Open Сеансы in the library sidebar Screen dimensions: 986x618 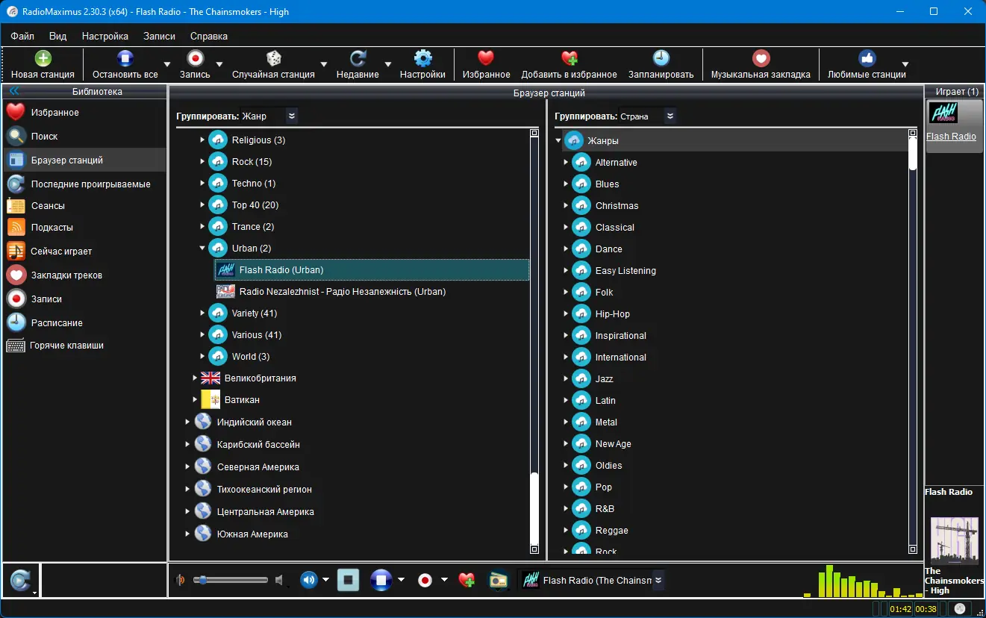point(84,206)
